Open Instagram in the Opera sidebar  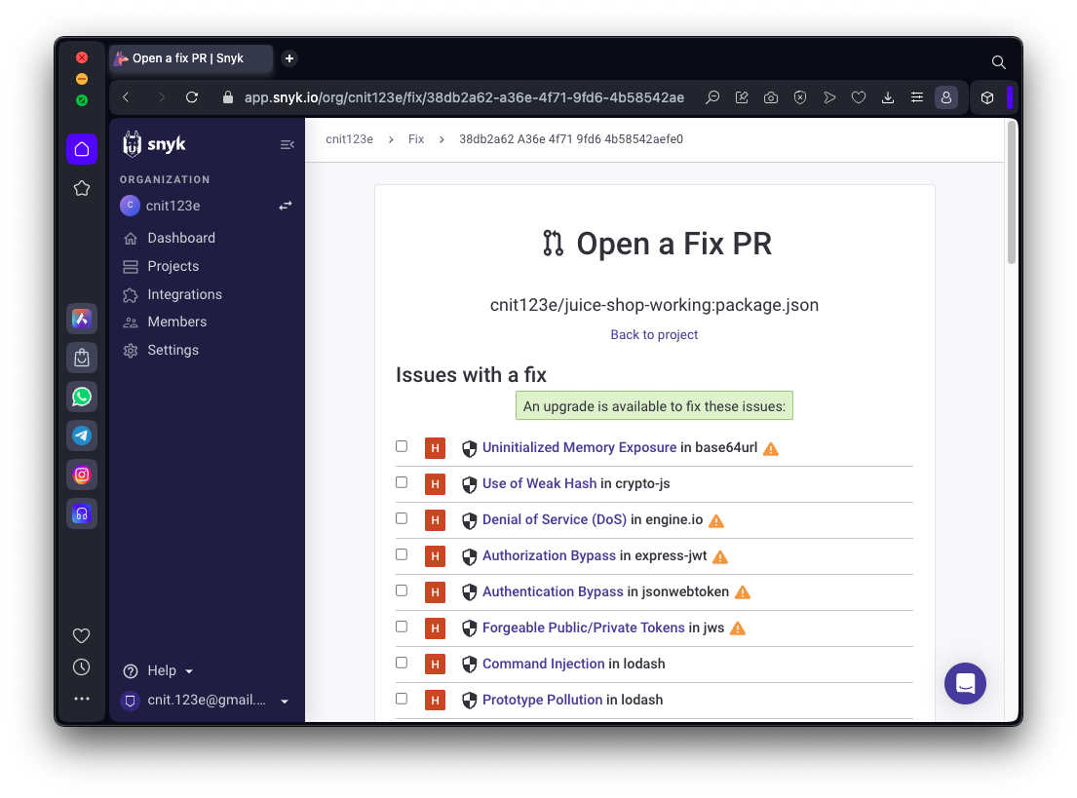click(x=82, y=475)
